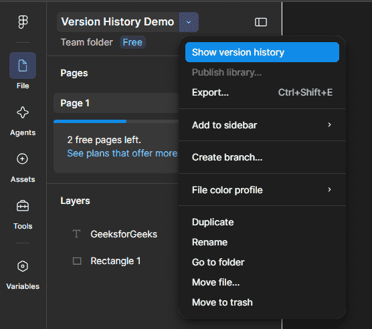This screenshot has width=372, height=329.
Task: Click the Pages section header
Action: [x=74, y=73]
